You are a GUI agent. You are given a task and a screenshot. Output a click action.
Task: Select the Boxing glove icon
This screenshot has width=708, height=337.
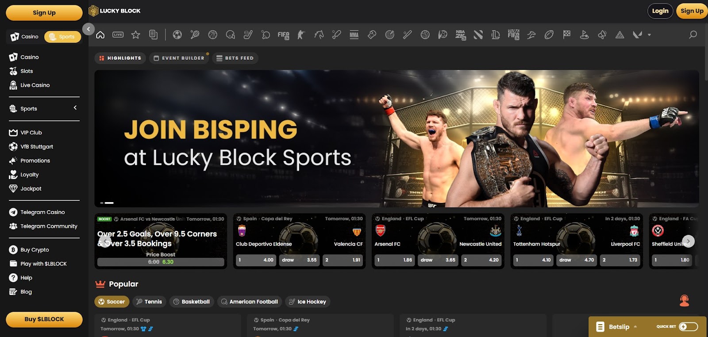pyautogui.click(x=372, y=34)
